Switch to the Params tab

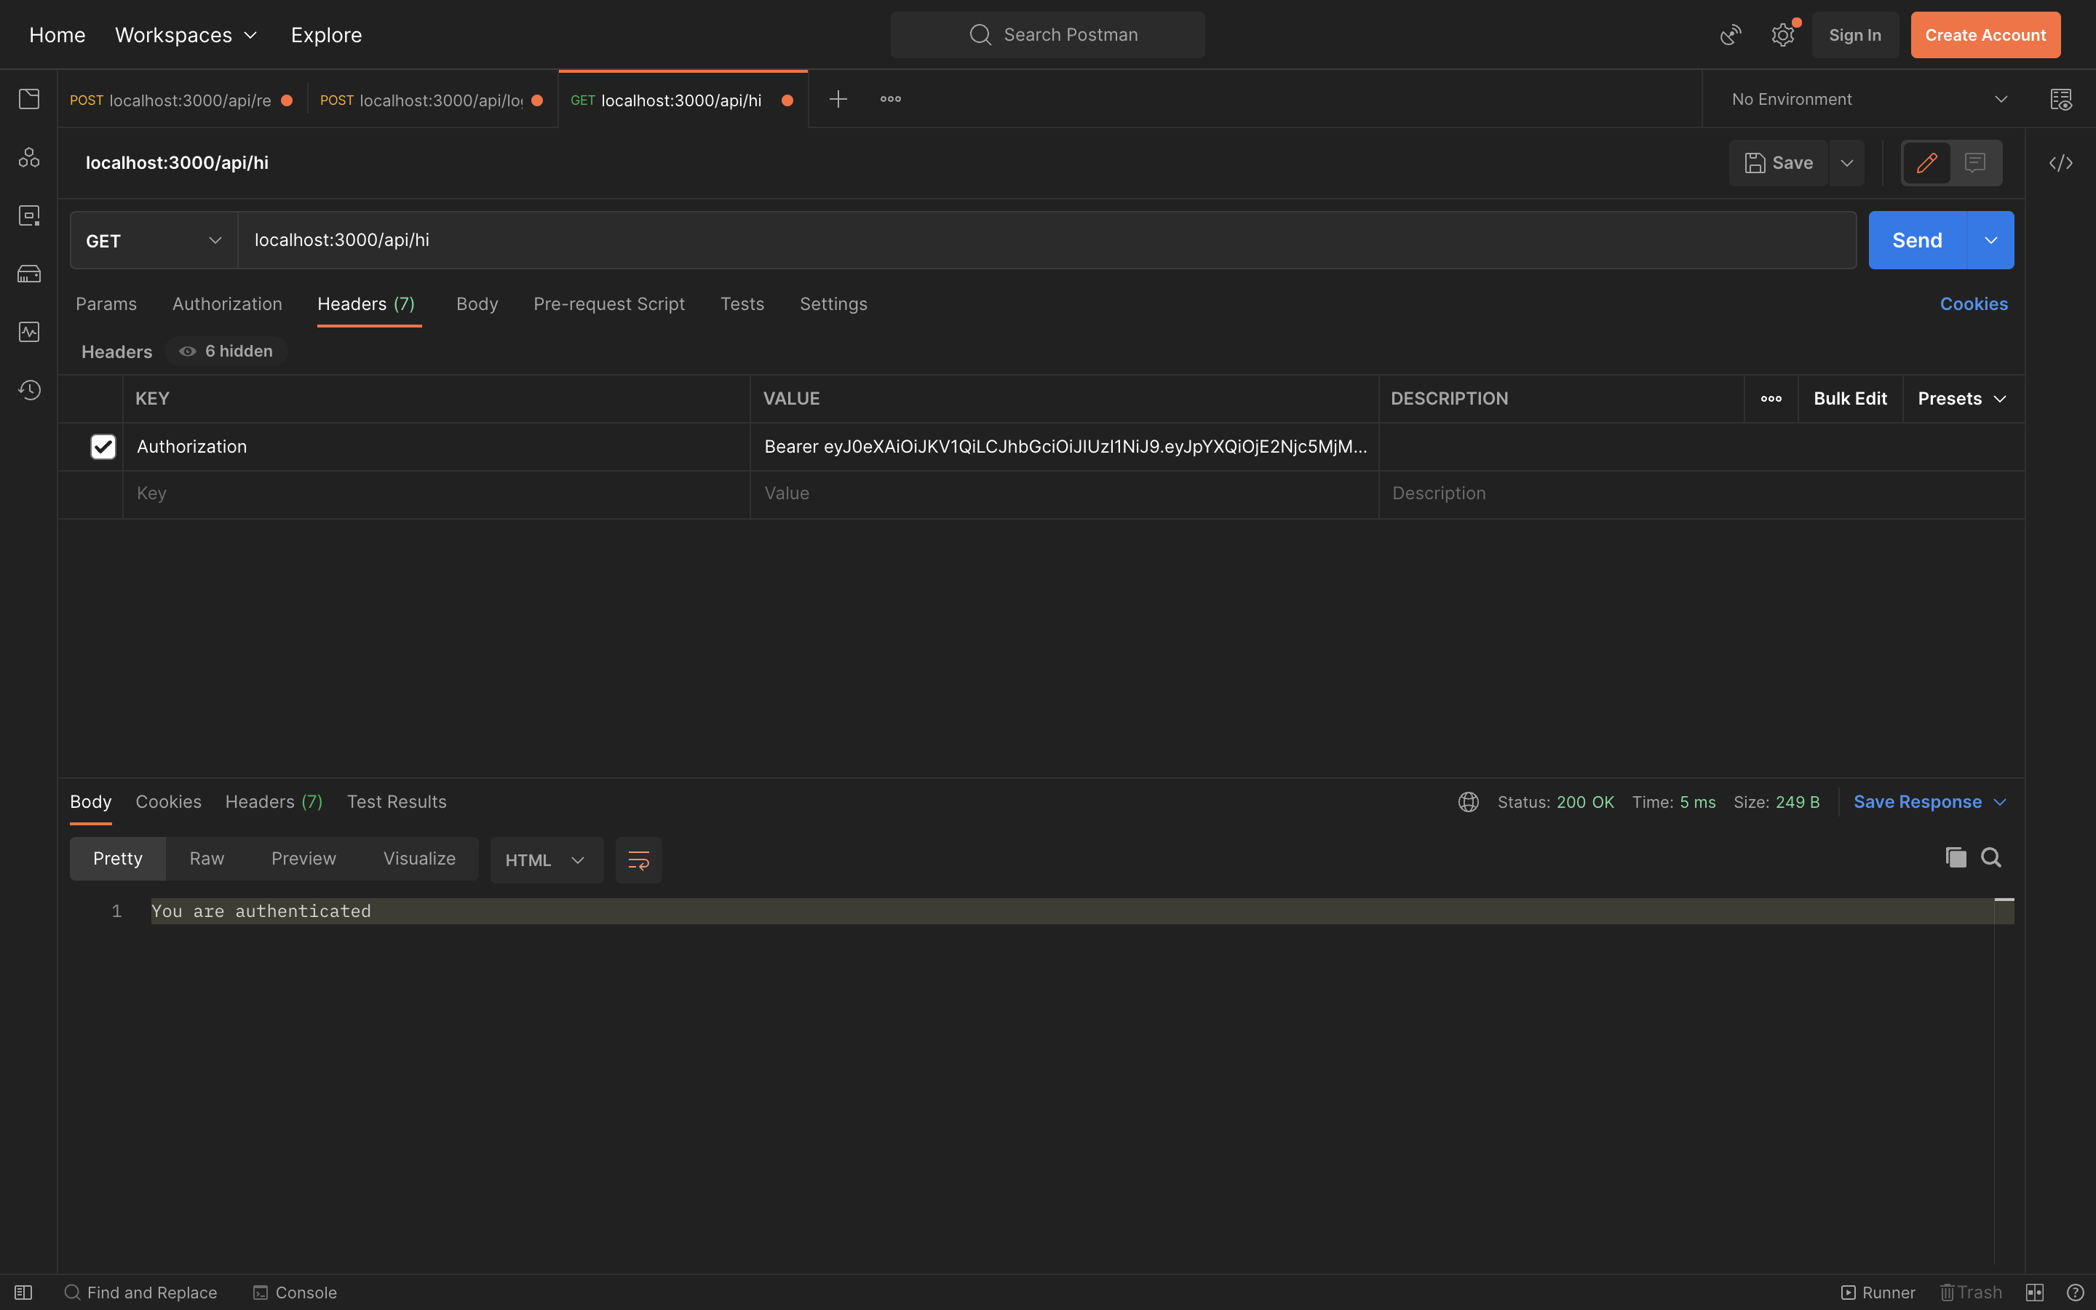[x=106, y=304]
